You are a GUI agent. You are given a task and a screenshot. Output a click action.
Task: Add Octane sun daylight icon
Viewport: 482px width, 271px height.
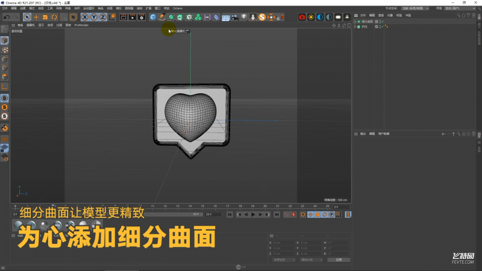click(x=311, y=17)
